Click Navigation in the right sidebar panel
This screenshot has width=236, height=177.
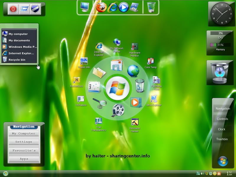pos(223,109)
